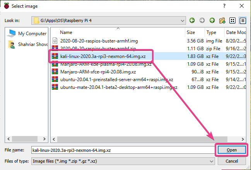The width and height of the screenshot is (251, 170).
Task: Click the file list horizontal scrollbar right arrow
Action: click(242, 139)
